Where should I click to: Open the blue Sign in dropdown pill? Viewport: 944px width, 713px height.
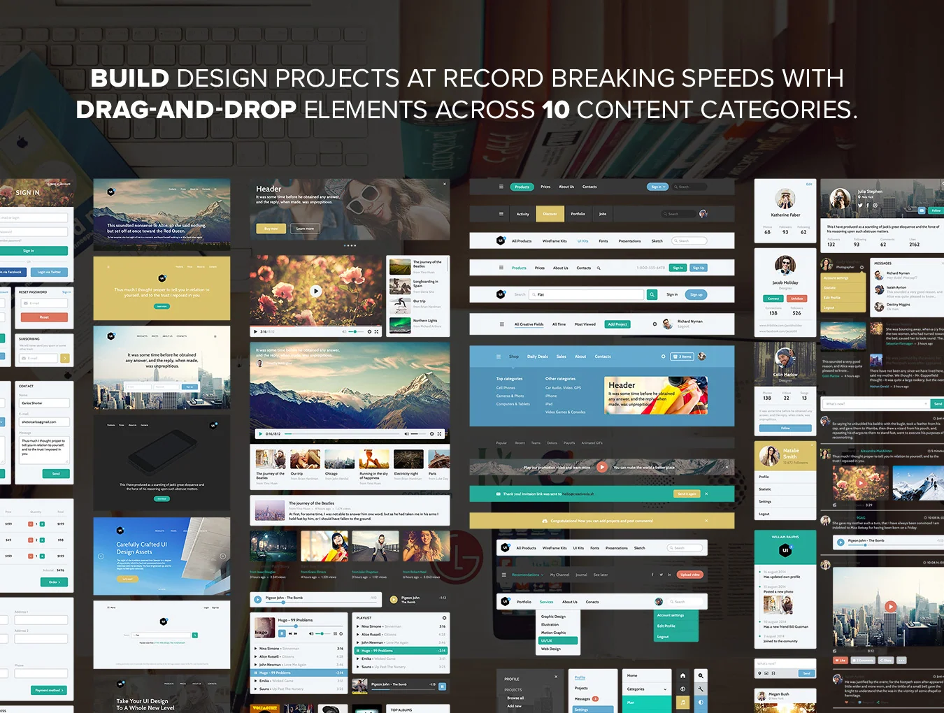[658, 187]
